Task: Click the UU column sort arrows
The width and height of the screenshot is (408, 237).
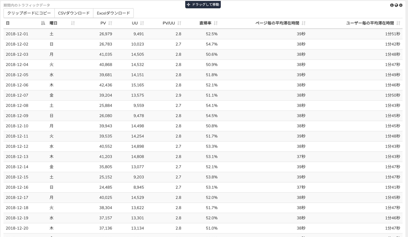Action: pyautogui.click(x=142, y=23)
